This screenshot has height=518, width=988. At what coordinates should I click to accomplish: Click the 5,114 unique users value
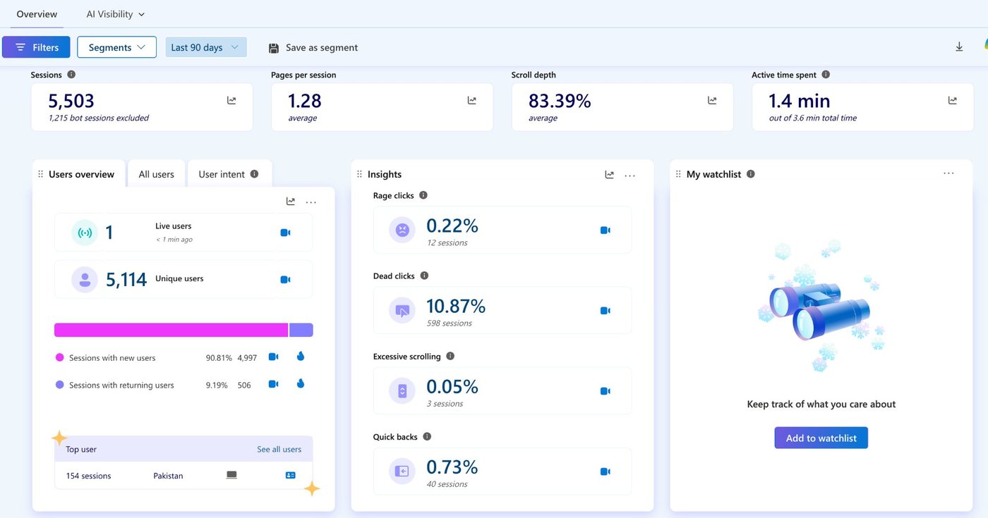(x=126, y=280)
